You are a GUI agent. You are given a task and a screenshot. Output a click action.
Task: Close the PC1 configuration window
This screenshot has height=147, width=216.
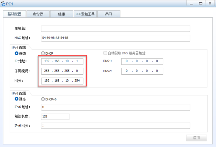(210, 3)
